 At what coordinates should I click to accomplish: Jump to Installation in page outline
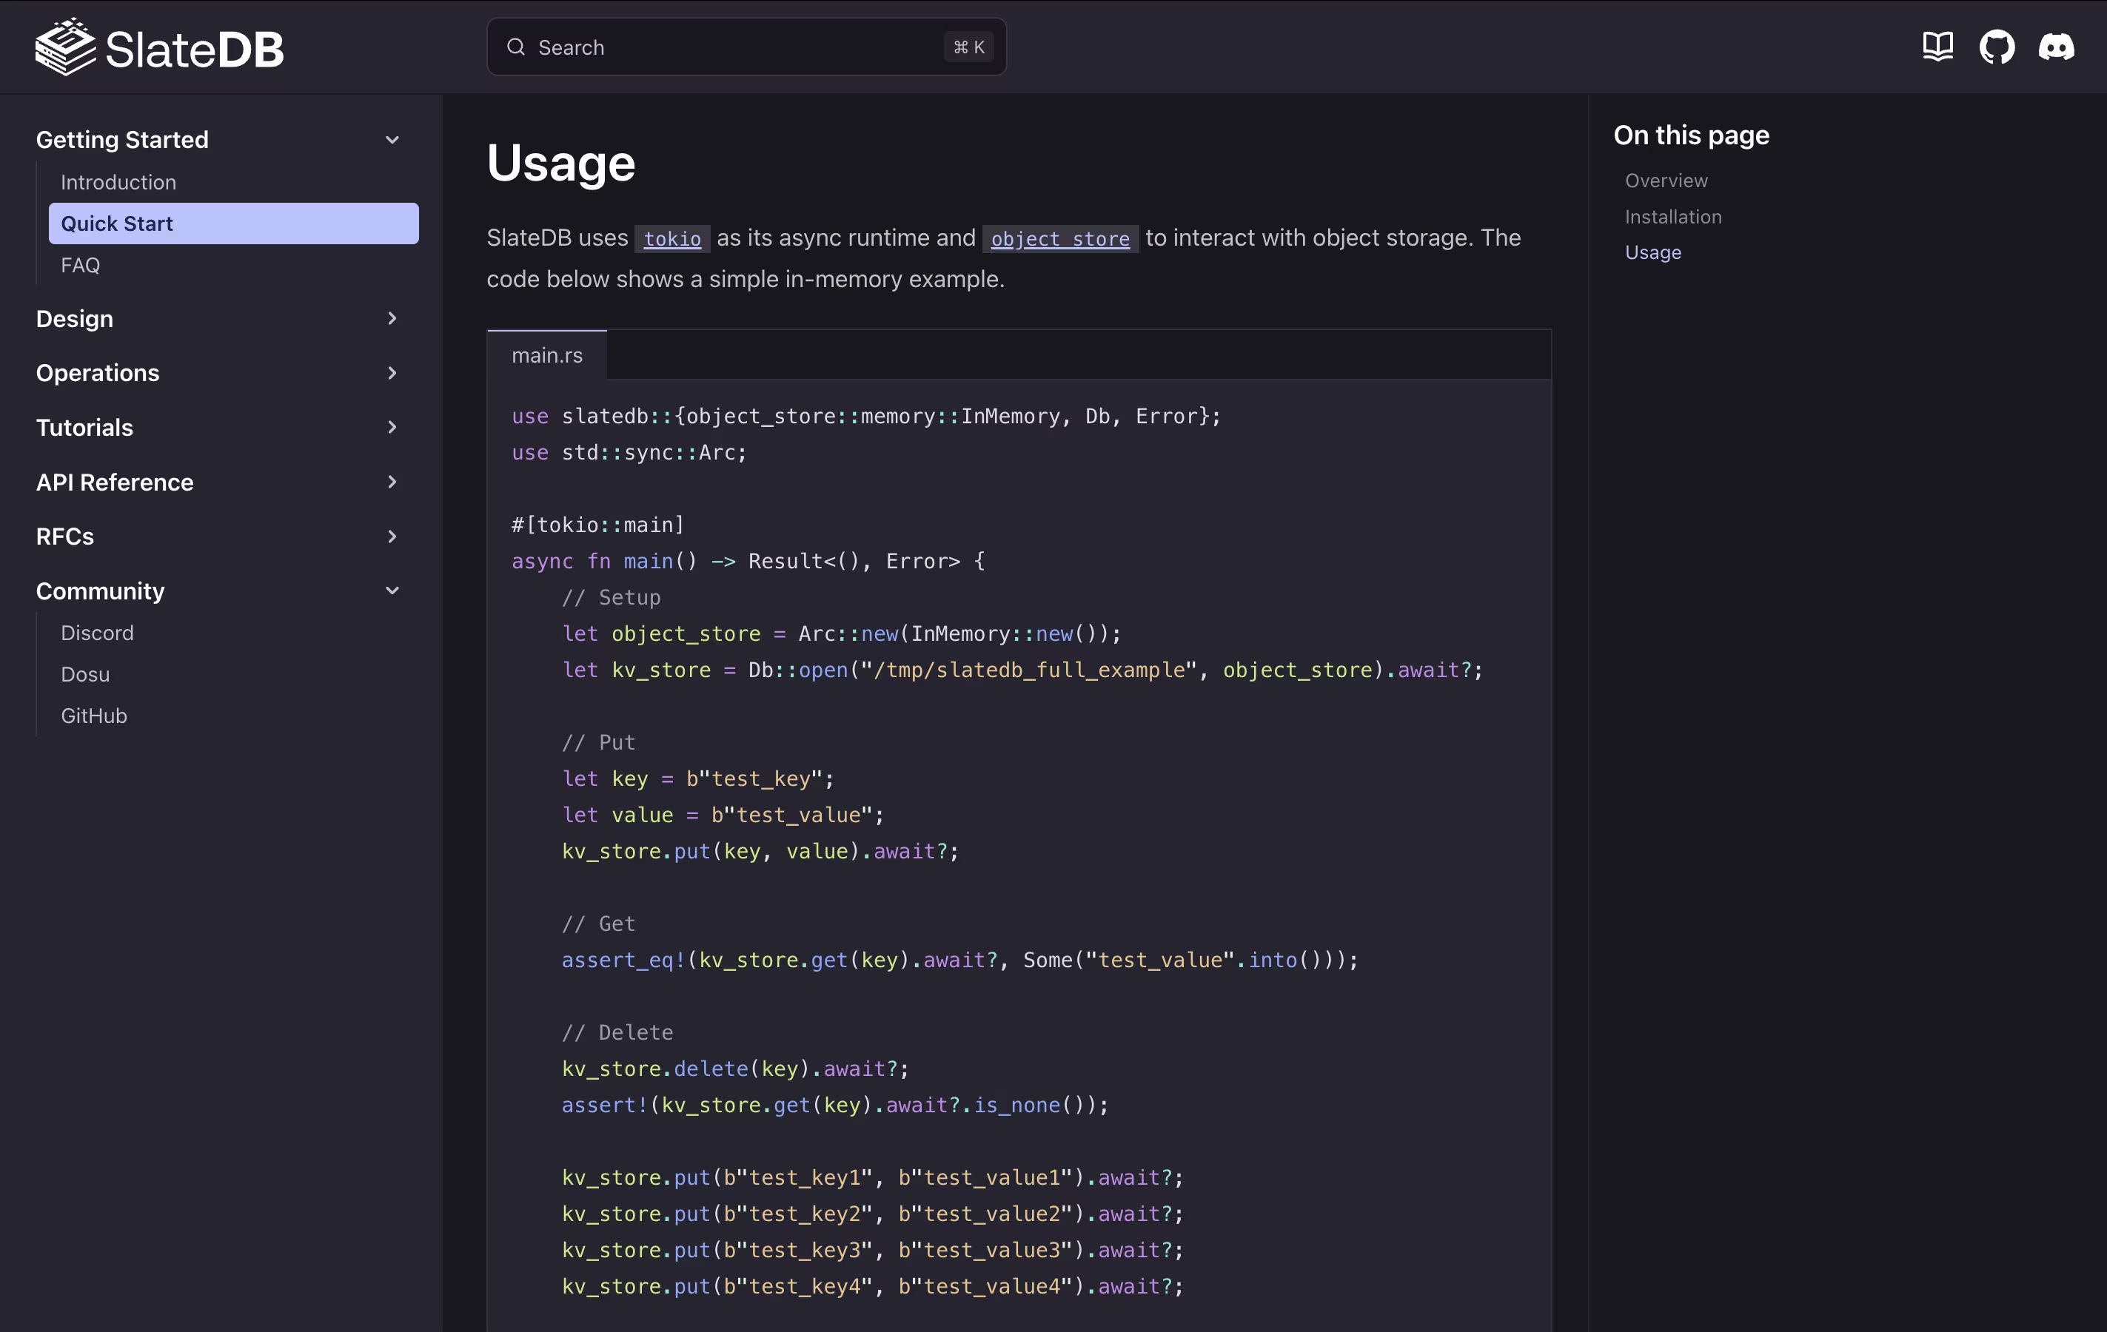point(1672,217)
